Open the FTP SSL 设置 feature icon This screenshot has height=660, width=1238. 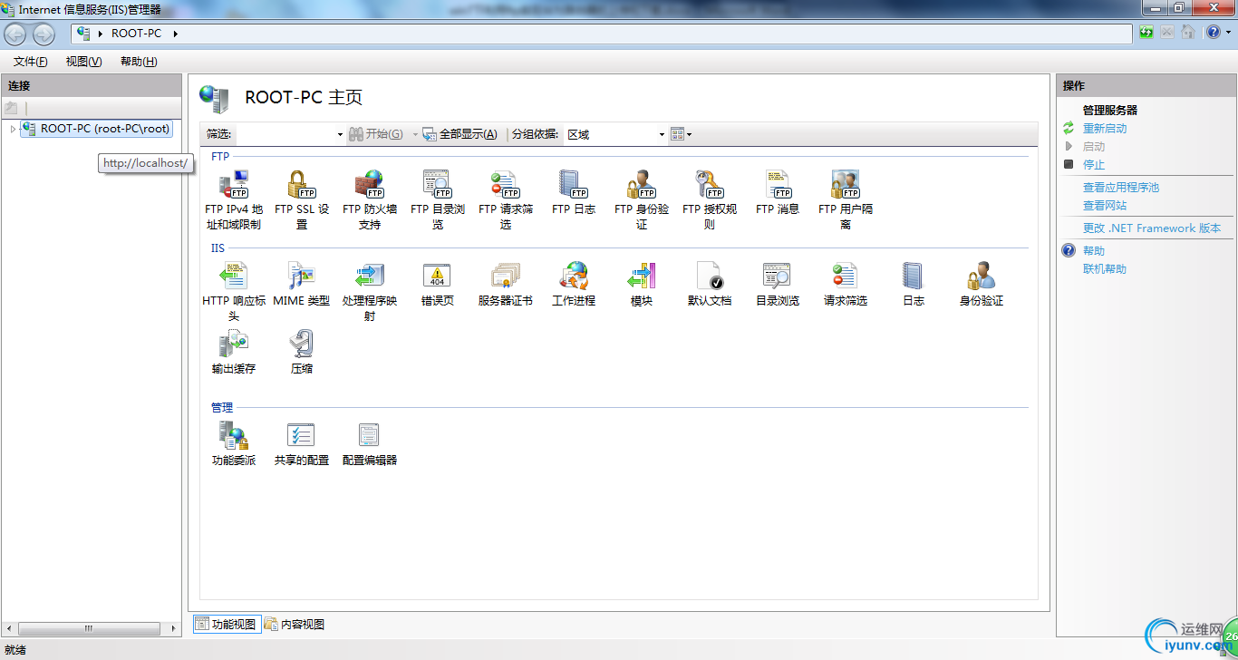[x=301, y=188]
